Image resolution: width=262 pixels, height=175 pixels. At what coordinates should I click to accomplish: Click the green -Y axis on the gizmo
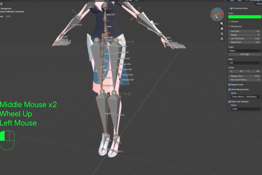pos(215,16)
